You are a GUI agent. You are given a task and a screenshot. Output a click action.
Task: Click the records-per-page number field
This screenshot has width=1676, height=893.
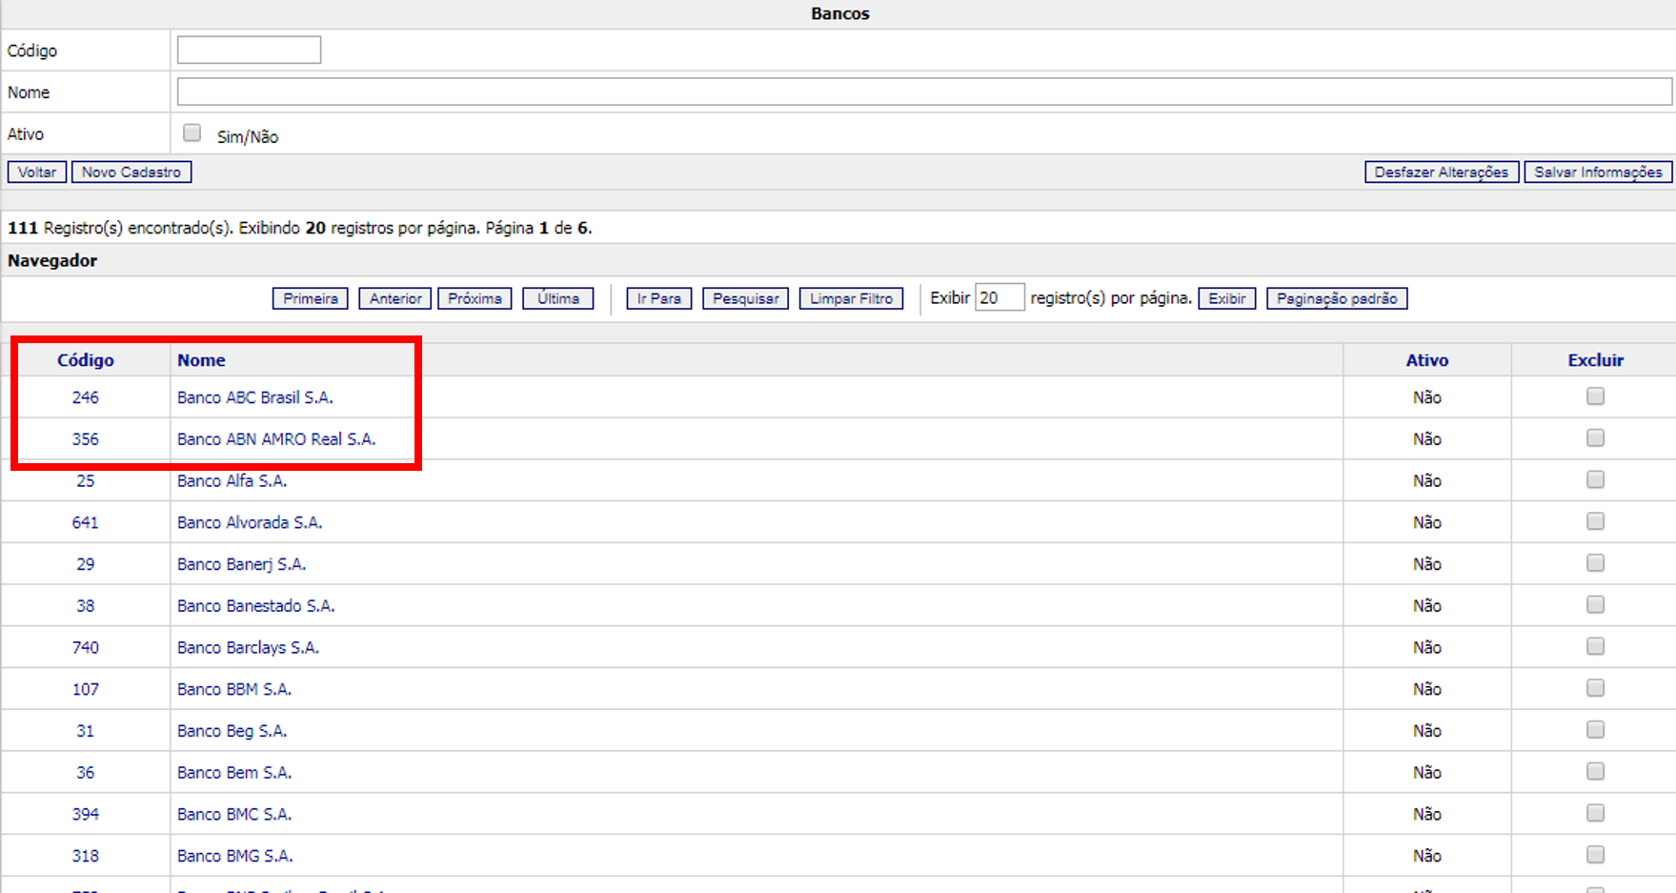pyautogui.click(x=999, y=298)
